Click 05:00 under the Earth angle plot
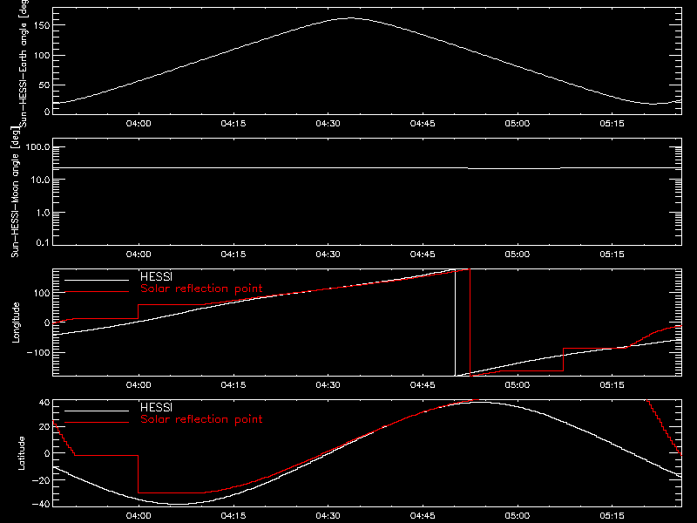The width and height of the screenshot is (697, 523). pos(518,124)
